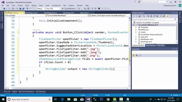Start debugging with the green play icon

click(63, 9)
